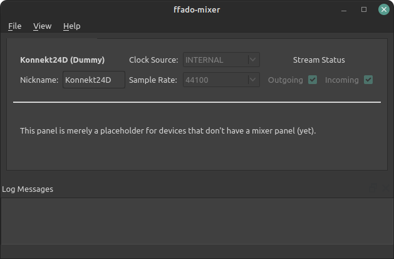Maximize the ffado-mixer window

tap(364, 9)
